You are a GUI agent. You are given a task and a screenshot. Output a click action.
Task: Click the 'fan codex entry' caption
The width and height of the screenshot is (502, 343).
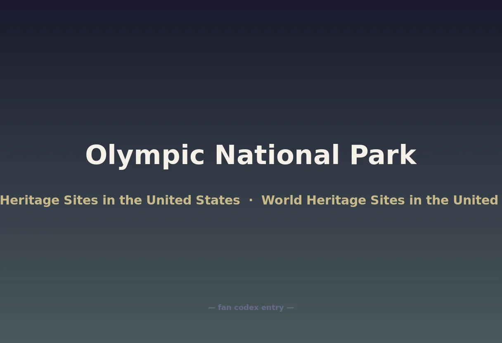tap(251, 308)
